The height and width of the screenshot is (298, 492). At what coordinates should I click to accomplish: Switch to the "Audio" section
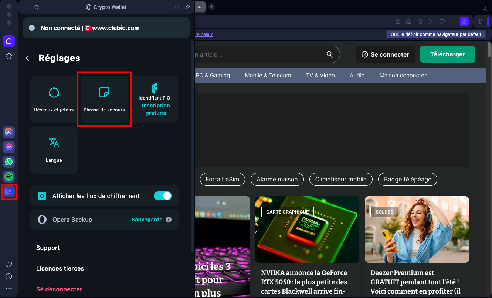tap(357, 75)
